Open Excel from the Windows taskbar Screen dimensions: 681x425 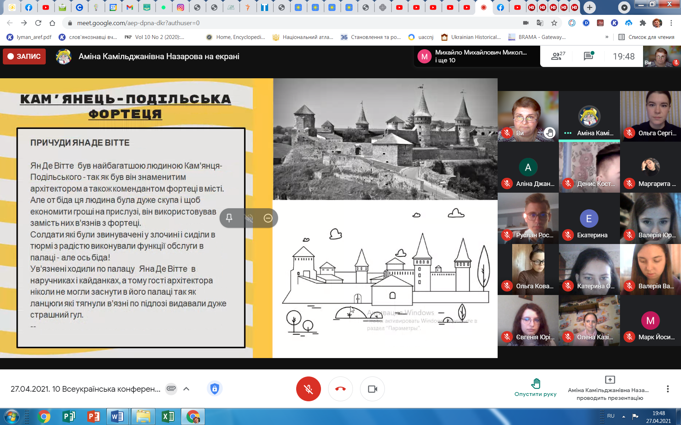point(168,416)
